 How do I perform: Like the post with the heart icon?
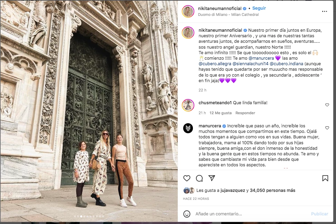coord(187,178)
